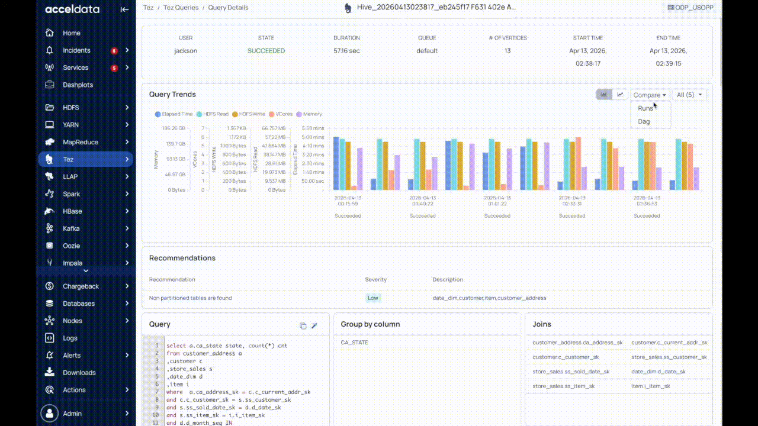
Task: Toggle the VCores legend series
Action: point(281,114)
